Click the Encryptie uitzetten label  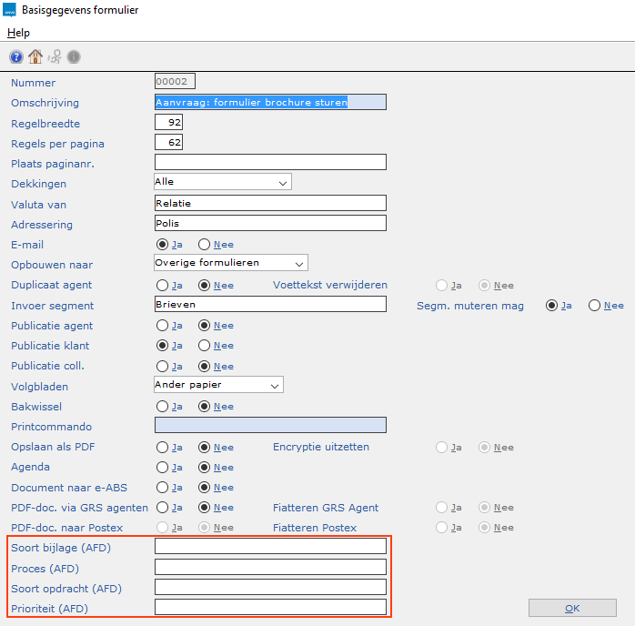(x=321, y=447)
